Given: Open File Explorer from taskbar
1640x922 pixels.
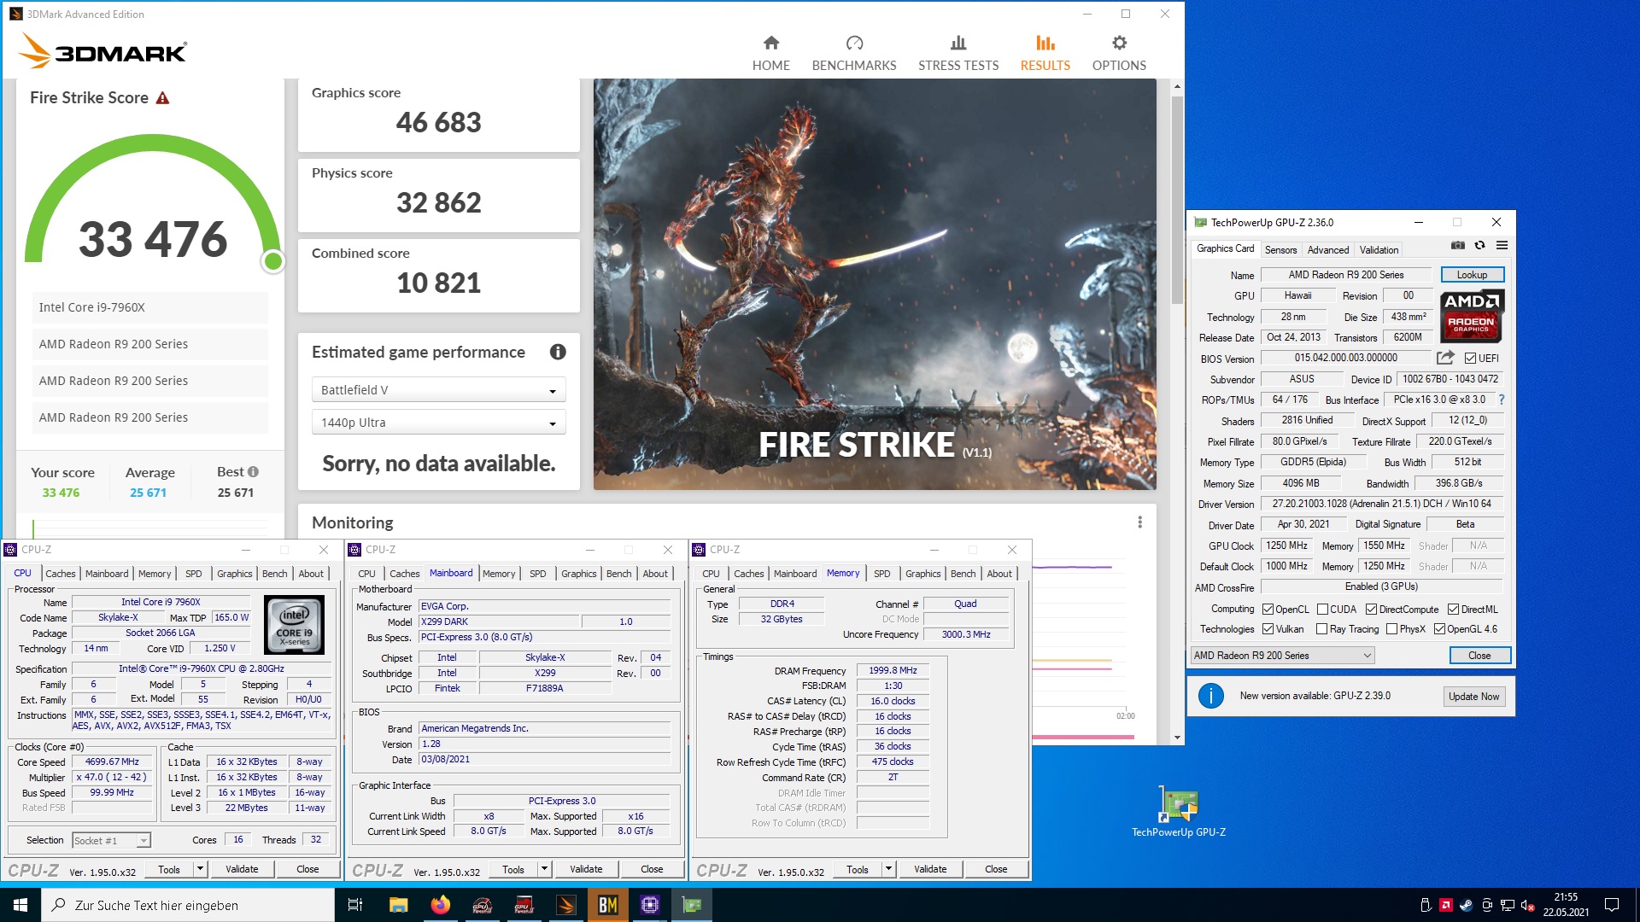Looking at the screenshot, I should click(x=398, y=905).
